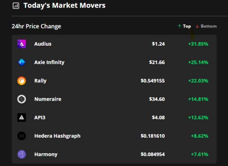
Task: Click the API3 price $4.08
Action: click(x=158, y=117)
